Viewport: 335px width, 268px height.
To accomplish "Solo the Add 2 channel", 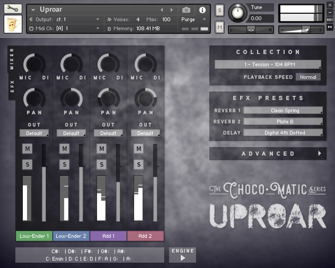I will pos(139,164).
